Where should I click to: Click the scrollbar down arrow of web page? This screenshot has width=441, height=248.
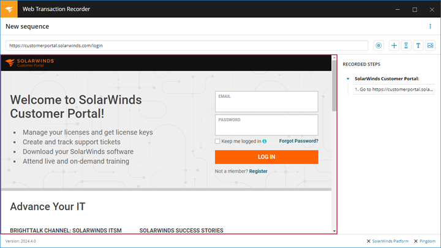point(334,231)
